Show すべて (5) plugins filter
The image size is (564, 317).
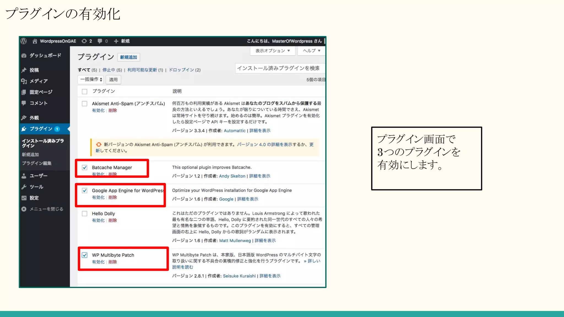[87, 70]
